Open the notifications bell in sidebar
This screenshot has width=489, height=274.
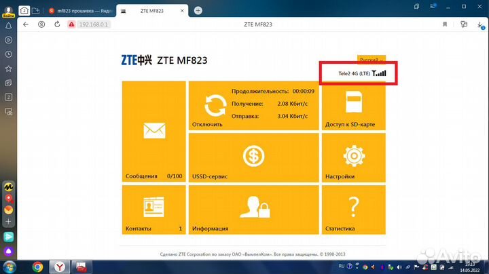8,26
